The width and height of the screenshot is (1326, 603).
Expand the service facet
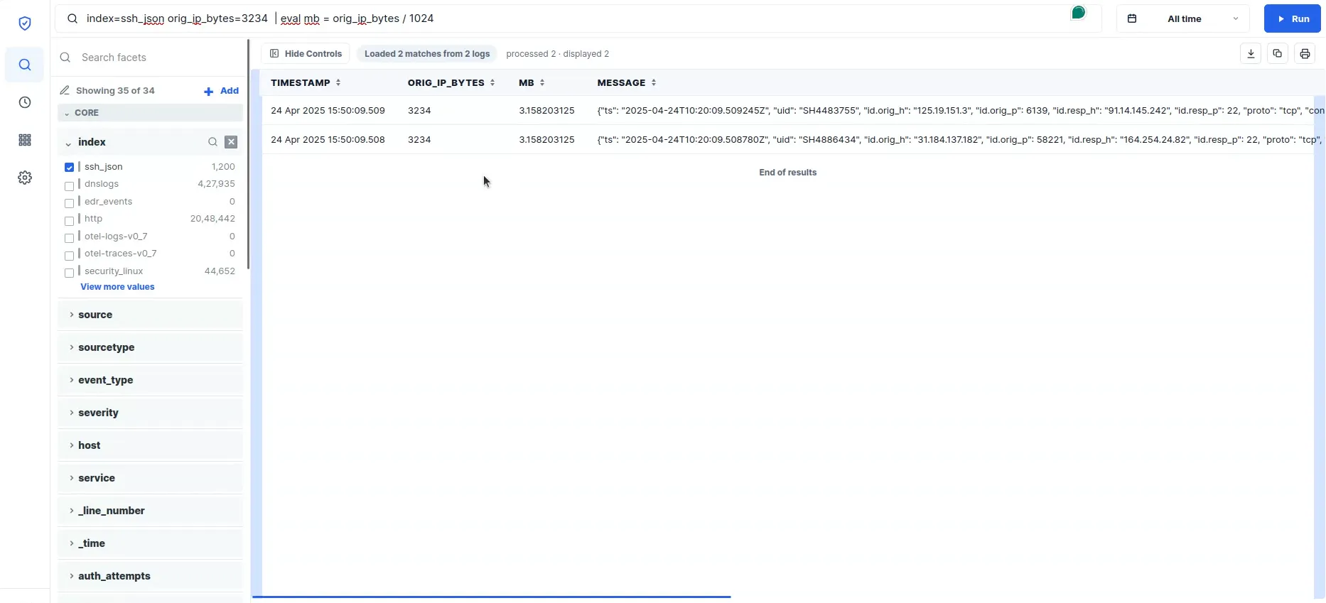150,478
